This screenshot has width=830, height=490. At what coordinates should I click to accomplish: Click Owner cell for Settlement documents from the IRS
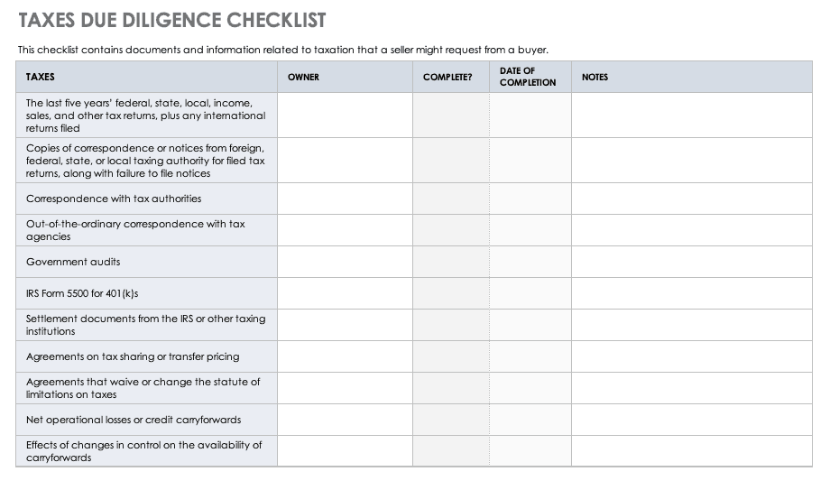click(x=345, y=325)
